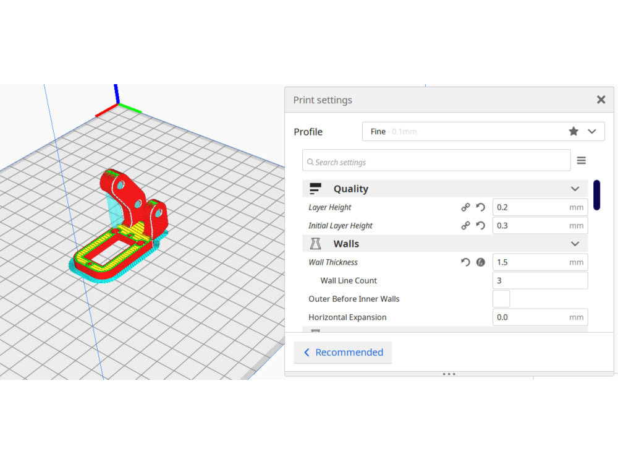This screenshot has width=618, height=464.
Task: Open the settings visibility hamburger menu
Action: [x=582, y=160]
